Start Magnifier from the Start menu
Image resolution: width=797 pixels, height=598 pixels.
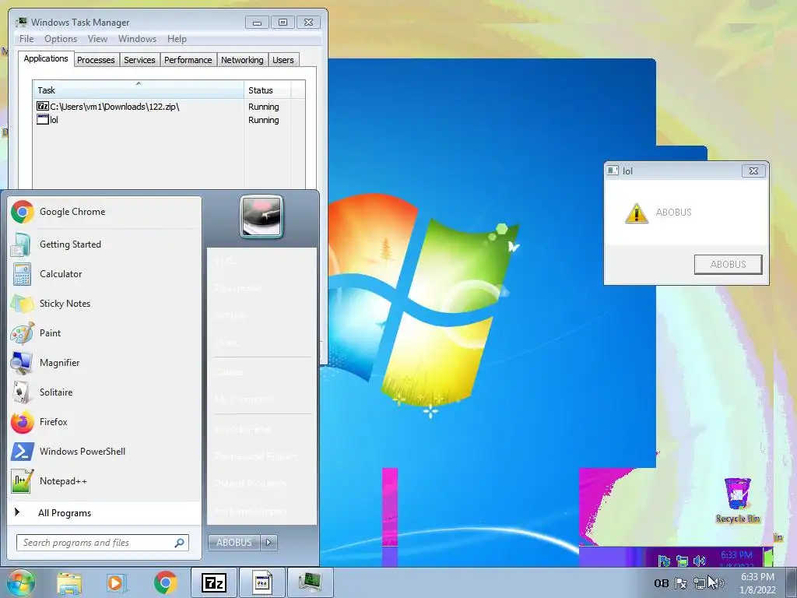click(104, 363)
